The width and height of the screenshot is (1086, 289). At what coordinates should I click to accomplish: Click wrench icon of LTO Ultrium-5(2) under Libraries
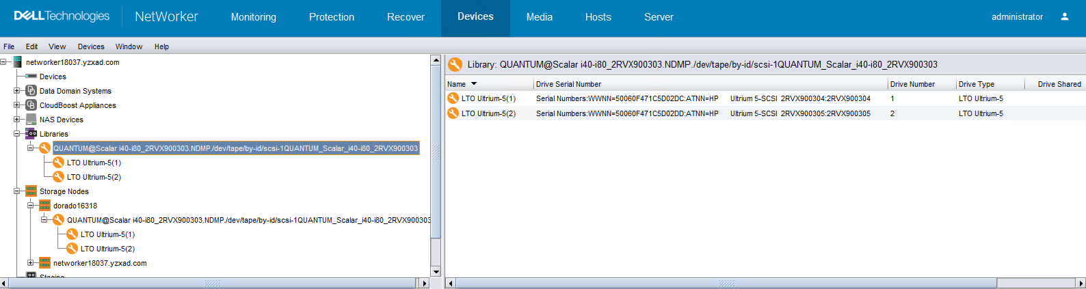pos(58,177)
